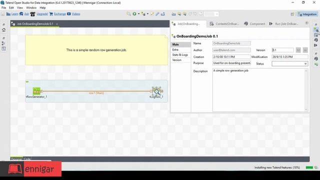This screenshot has height=180, width=320.
Task: Click the Version field showing 0.1
Action: tap(282, 50)
